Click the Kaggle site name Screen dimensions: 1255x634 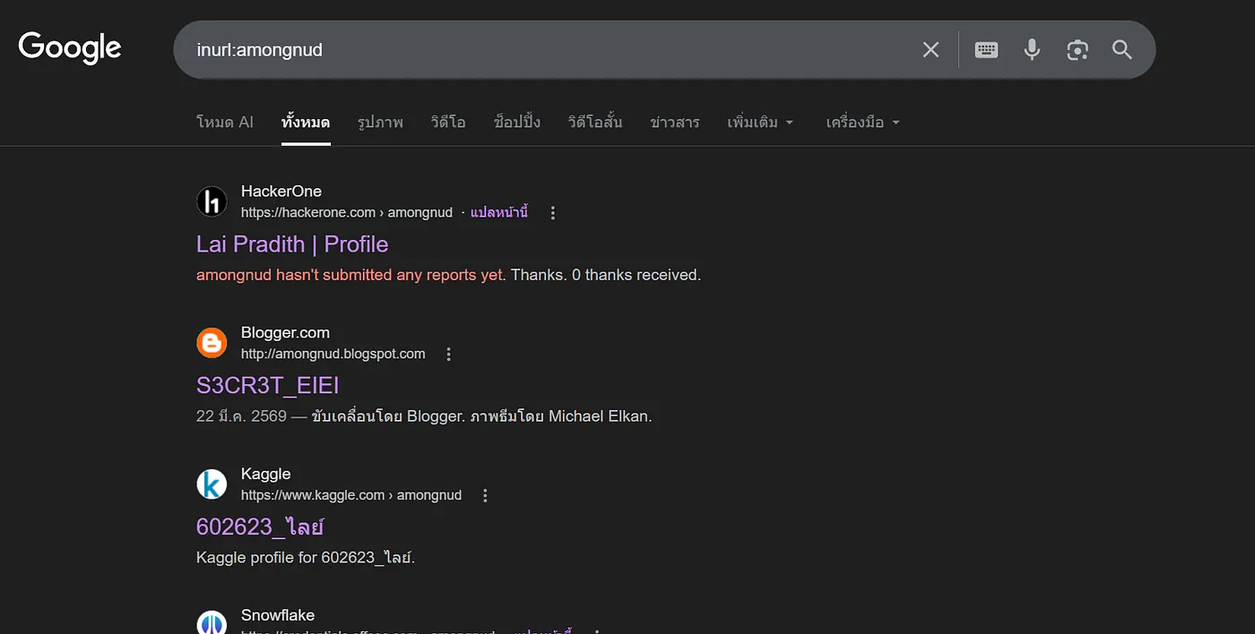click(x=266, y=475)
